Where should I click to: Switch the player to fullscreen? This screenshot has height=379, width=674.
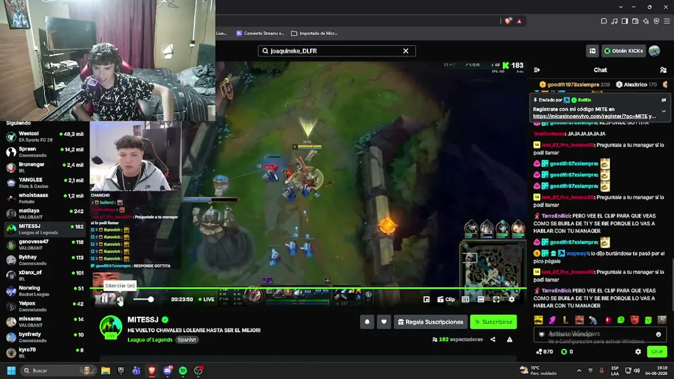(x=496, y=300)
